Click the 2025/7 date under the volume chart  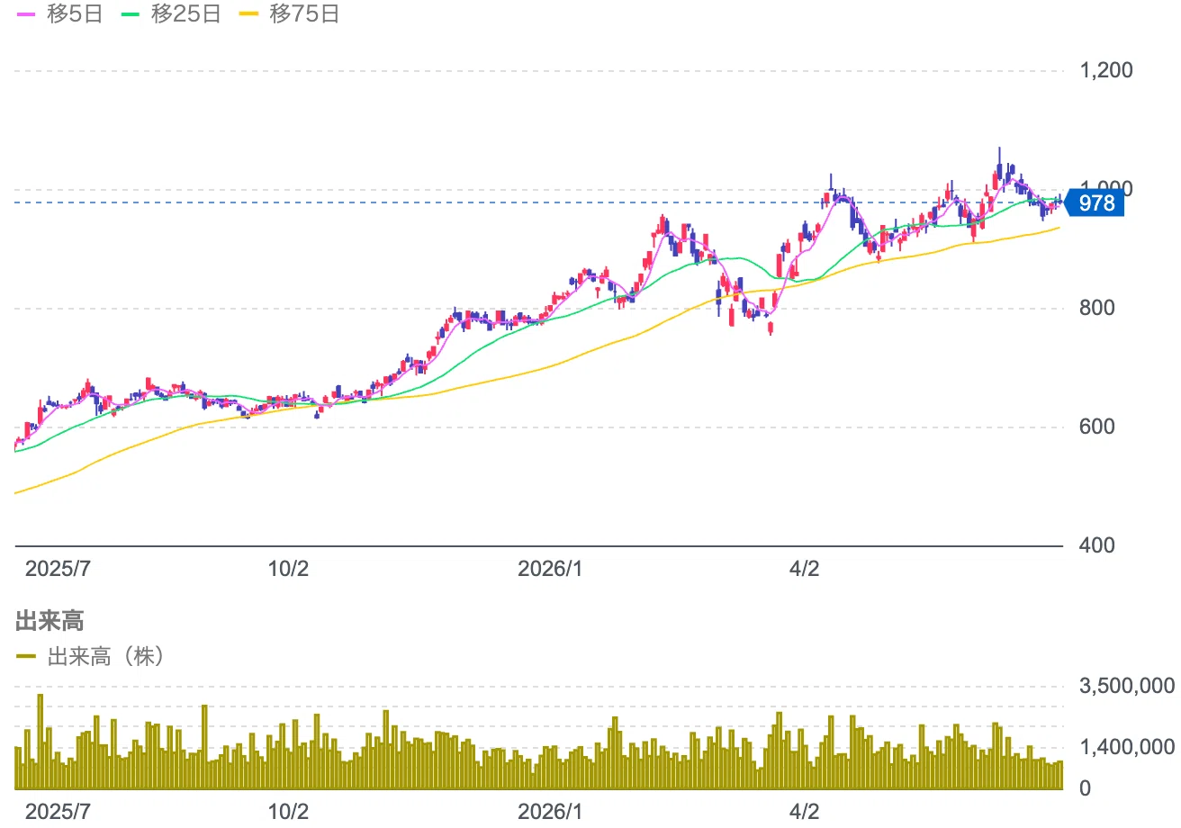tap(59, 812)
